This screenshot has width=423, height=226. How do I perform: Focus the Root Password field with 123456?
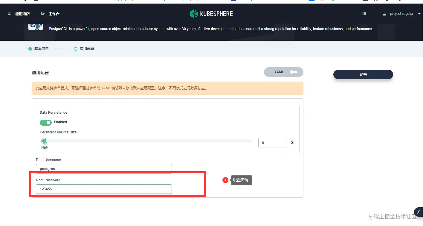(104, 189)
